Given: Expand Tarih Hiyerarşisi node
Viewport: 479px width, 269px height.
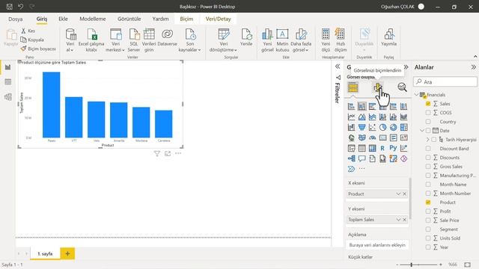Looking at the screenshot, I should (x=427, y=140).
